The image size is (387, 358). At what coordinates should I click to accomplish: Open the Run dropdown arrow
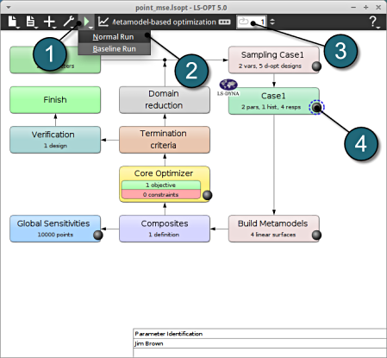click(x=91, y=28)
